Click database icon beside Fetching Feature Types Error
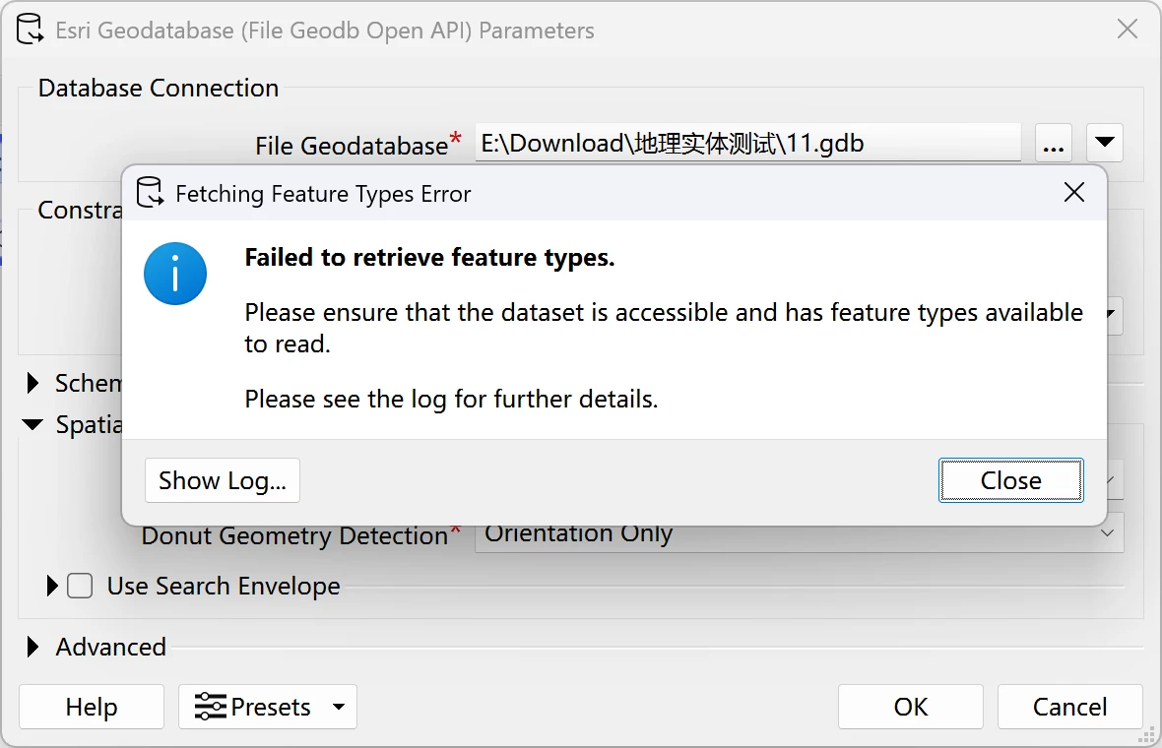 click(x=150, y=193)
